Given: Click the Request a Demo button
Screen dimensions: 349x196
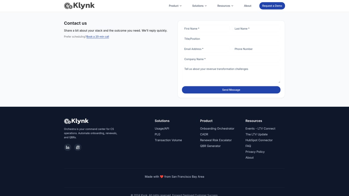Looking at the screenshot, I should (272, 6).
